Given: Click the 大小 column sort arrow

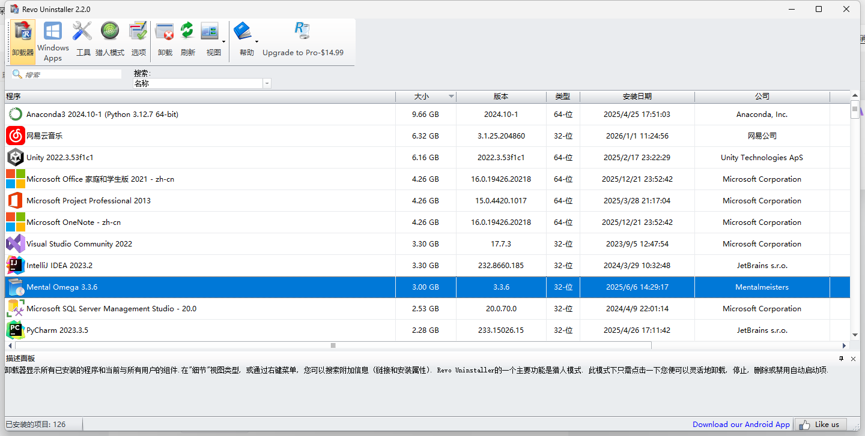Looking at the screenshot, I should 451,97.
